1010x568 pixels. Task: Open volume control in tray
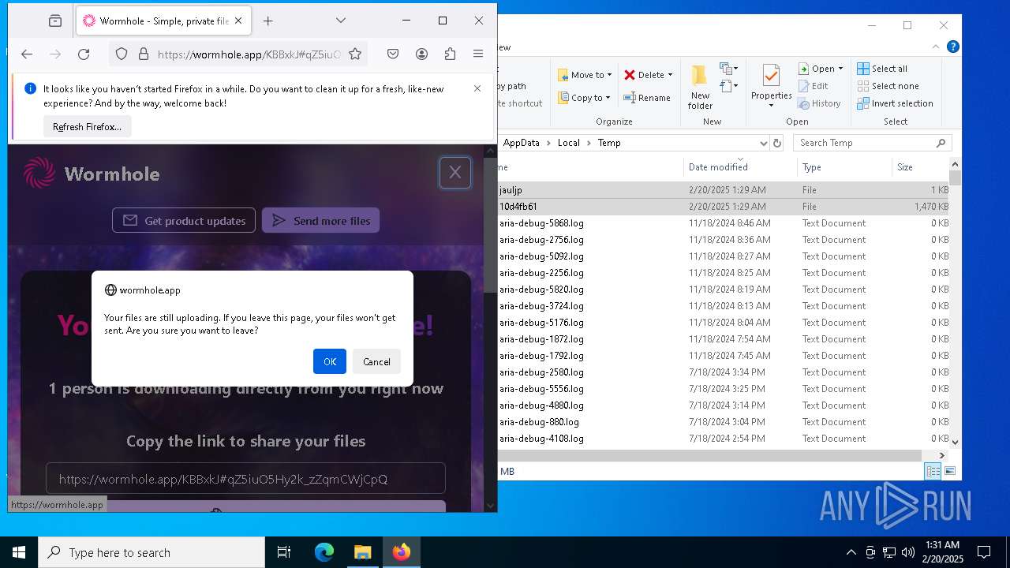point(908,552)
